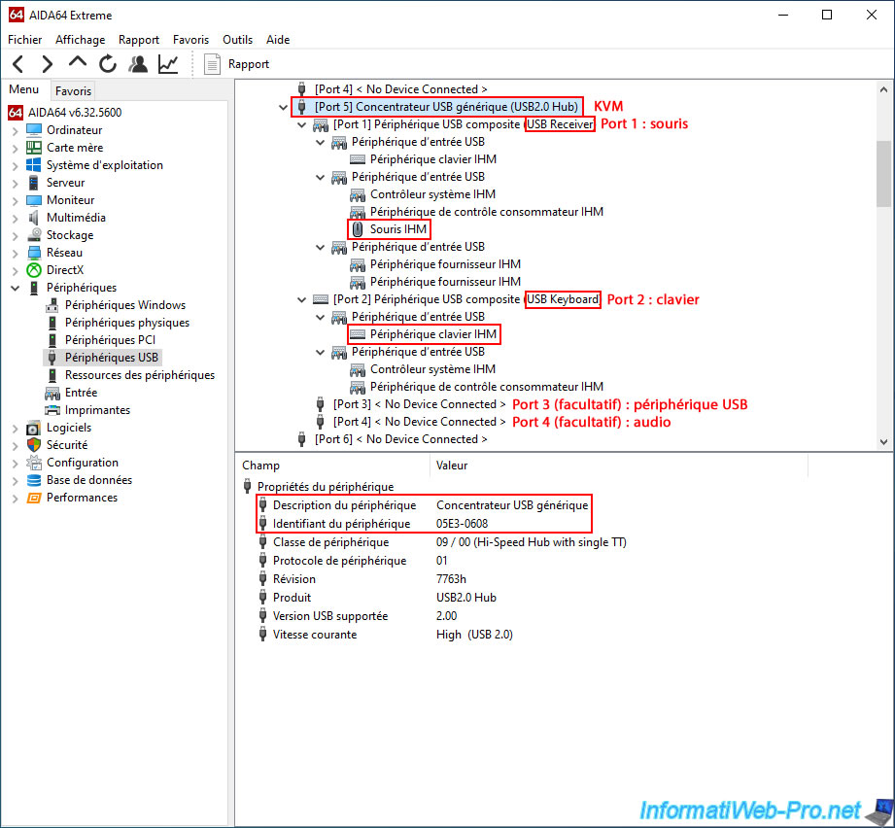Screen dimensions: 895x828
Task: Click the Up arrow toolbar icon
Action: coord(78,64)
